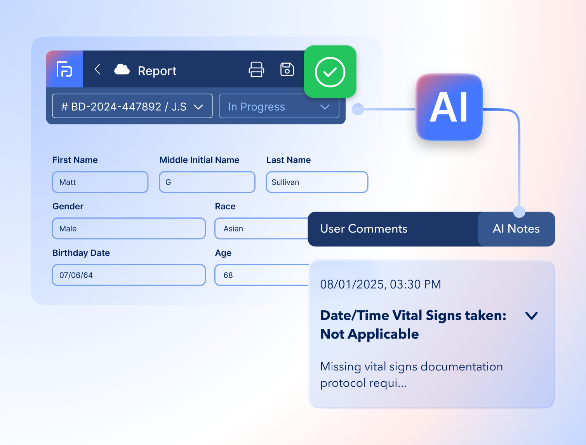Click the Report title text in header
The height and width of the screenshot is (445, 586).
click(x=157, y=71)
